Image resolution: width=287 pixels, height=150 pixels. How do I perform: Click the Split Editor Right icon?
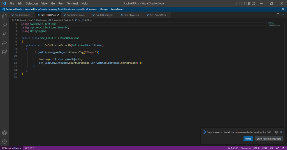coord(278,15)
